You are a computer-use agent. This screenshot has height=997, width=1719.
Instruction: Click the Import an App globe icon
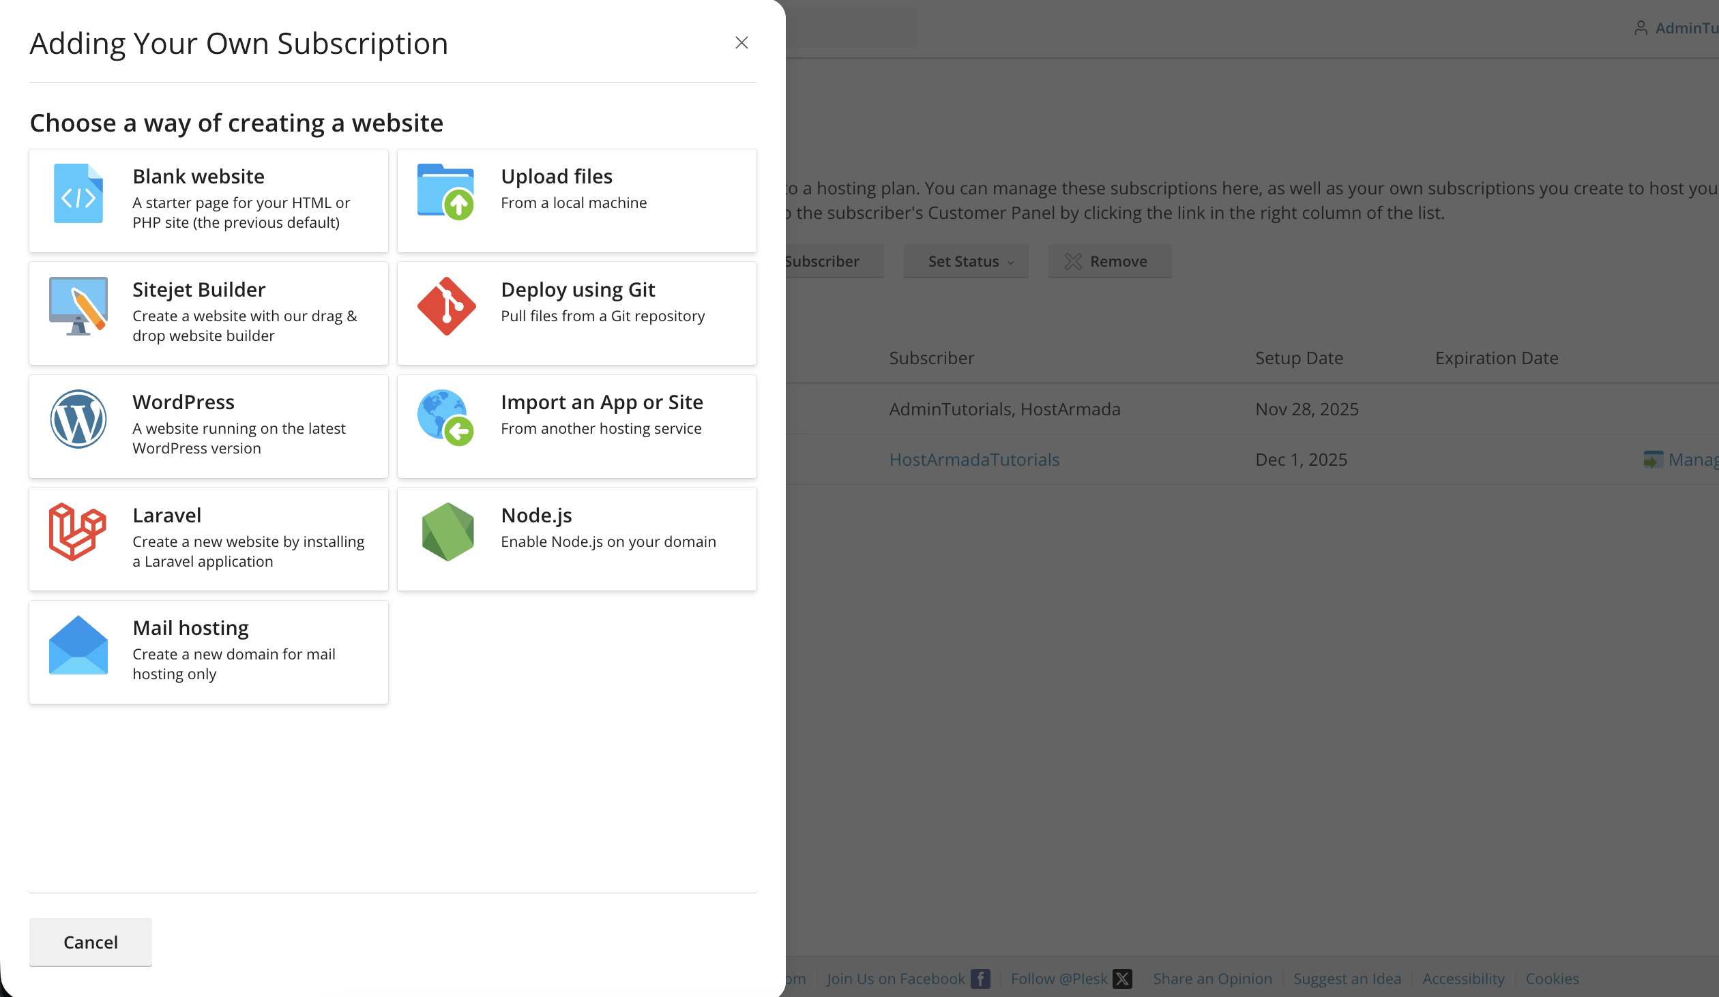[x=446, y=418]
